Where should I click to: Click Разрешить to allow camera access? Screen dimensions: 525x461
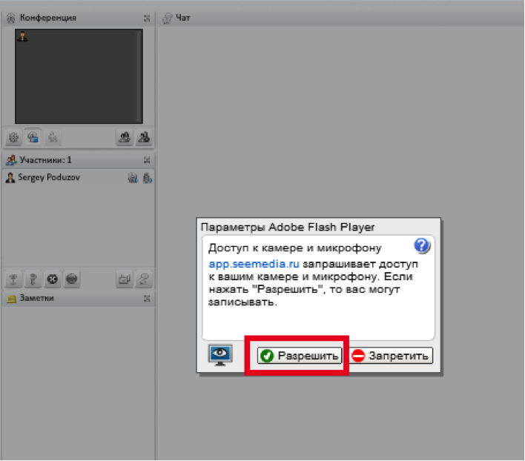tap(300, 355)
